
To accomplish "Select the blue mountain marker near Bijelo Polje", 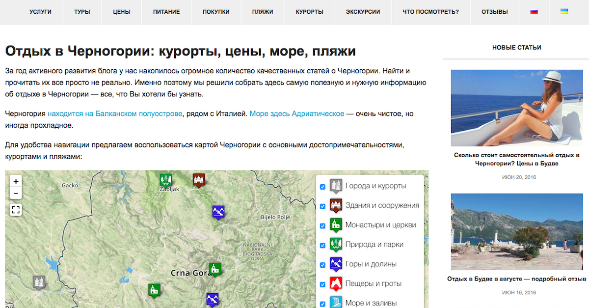I will pyautogui.click(x=218, y=212).
